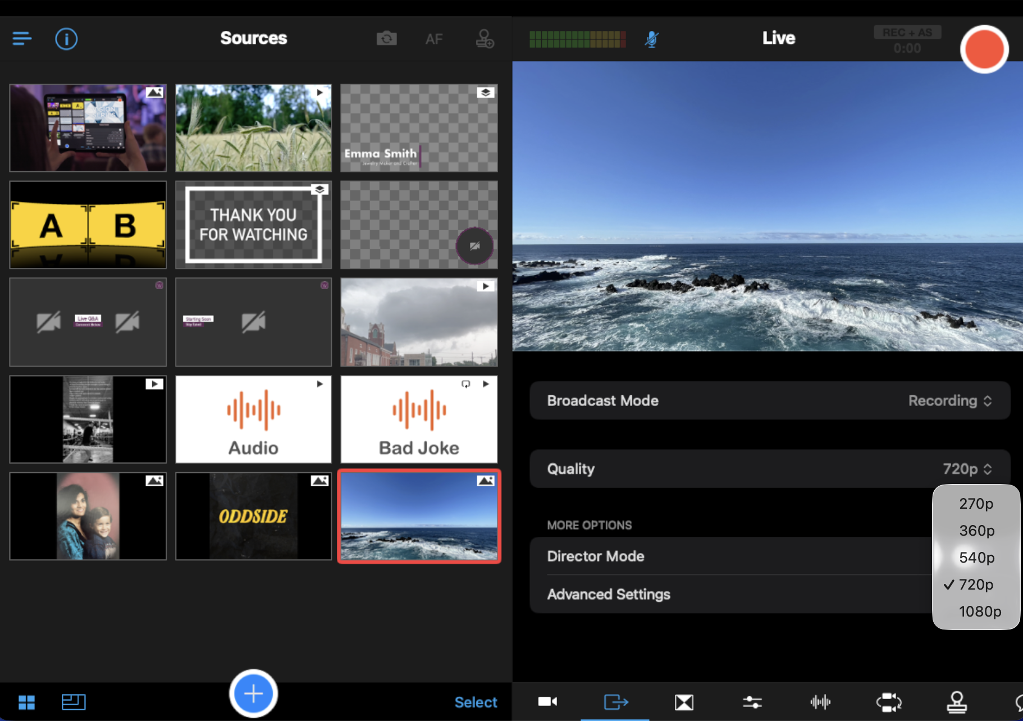This screenshot has width=1023, height=721.
Task: Open the Quality 720p dropdown
Action: click(966, 469)
